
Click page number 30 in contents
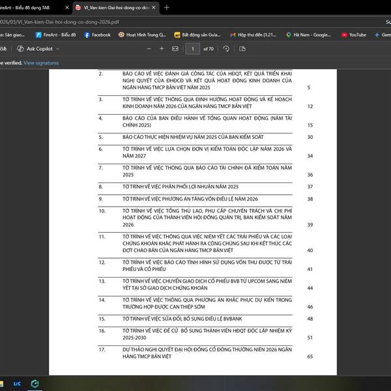point(310,137)
